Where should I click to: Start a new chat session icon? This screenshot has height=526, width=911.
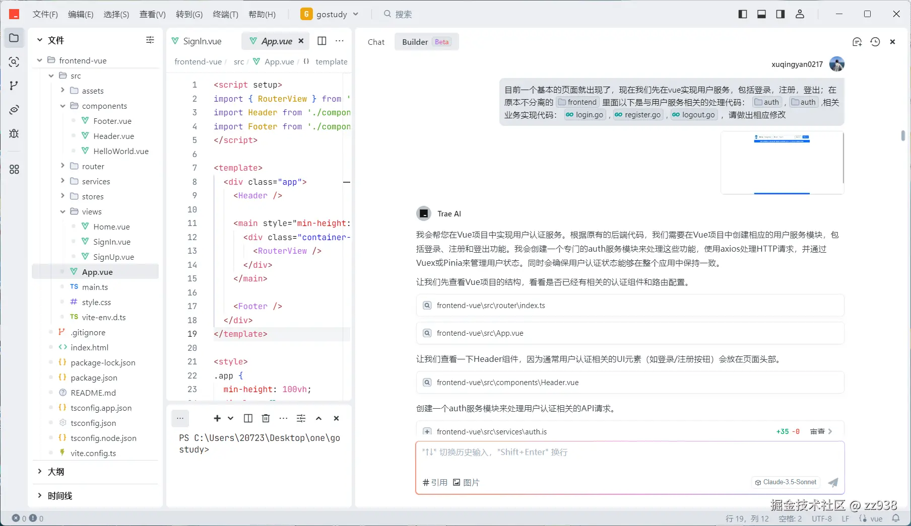[x=857, y=42]
